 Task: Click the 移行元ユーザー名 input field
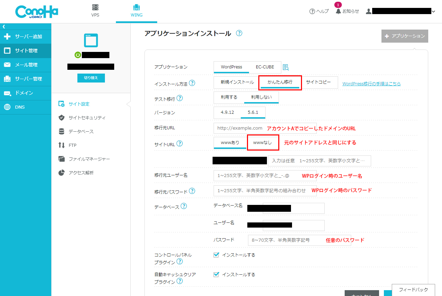(x=265, y=176)
